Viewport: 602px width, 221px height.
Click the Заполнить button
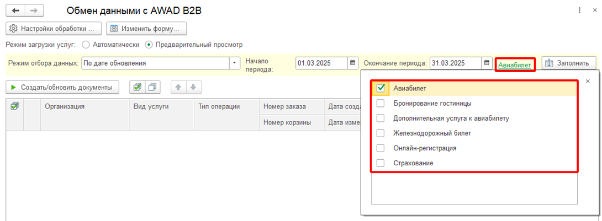tap(569, 63)
